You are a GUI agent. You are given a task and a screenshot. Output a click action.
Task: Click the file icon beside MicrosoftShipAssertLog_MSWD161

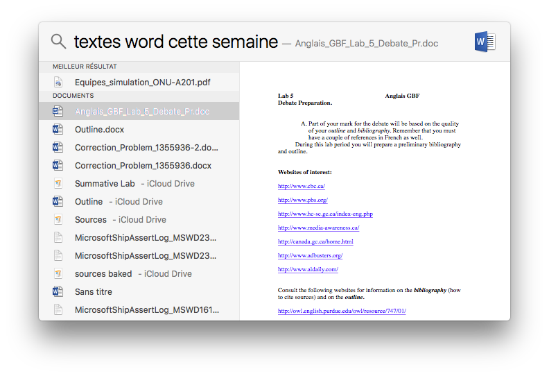click(58, 309)
